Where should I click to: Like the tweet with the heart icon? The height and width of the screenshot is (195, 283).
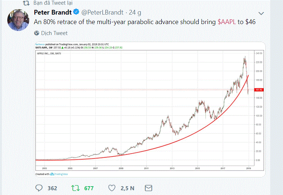click(x=112, y=188)
